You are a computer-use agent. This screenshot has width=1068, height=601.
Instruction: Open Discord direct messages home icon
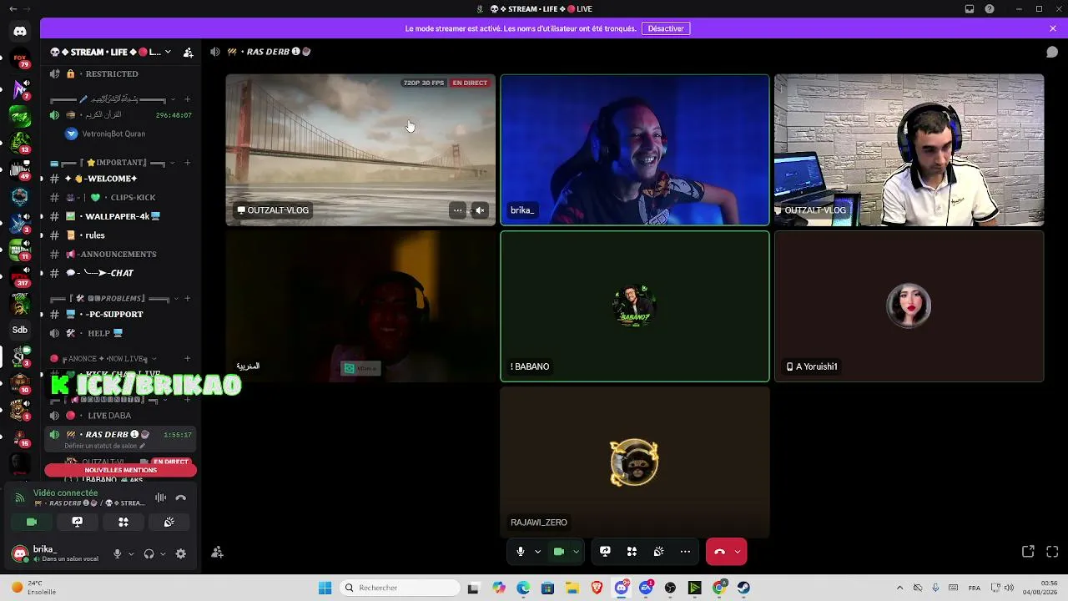click(x=20, y=32)
